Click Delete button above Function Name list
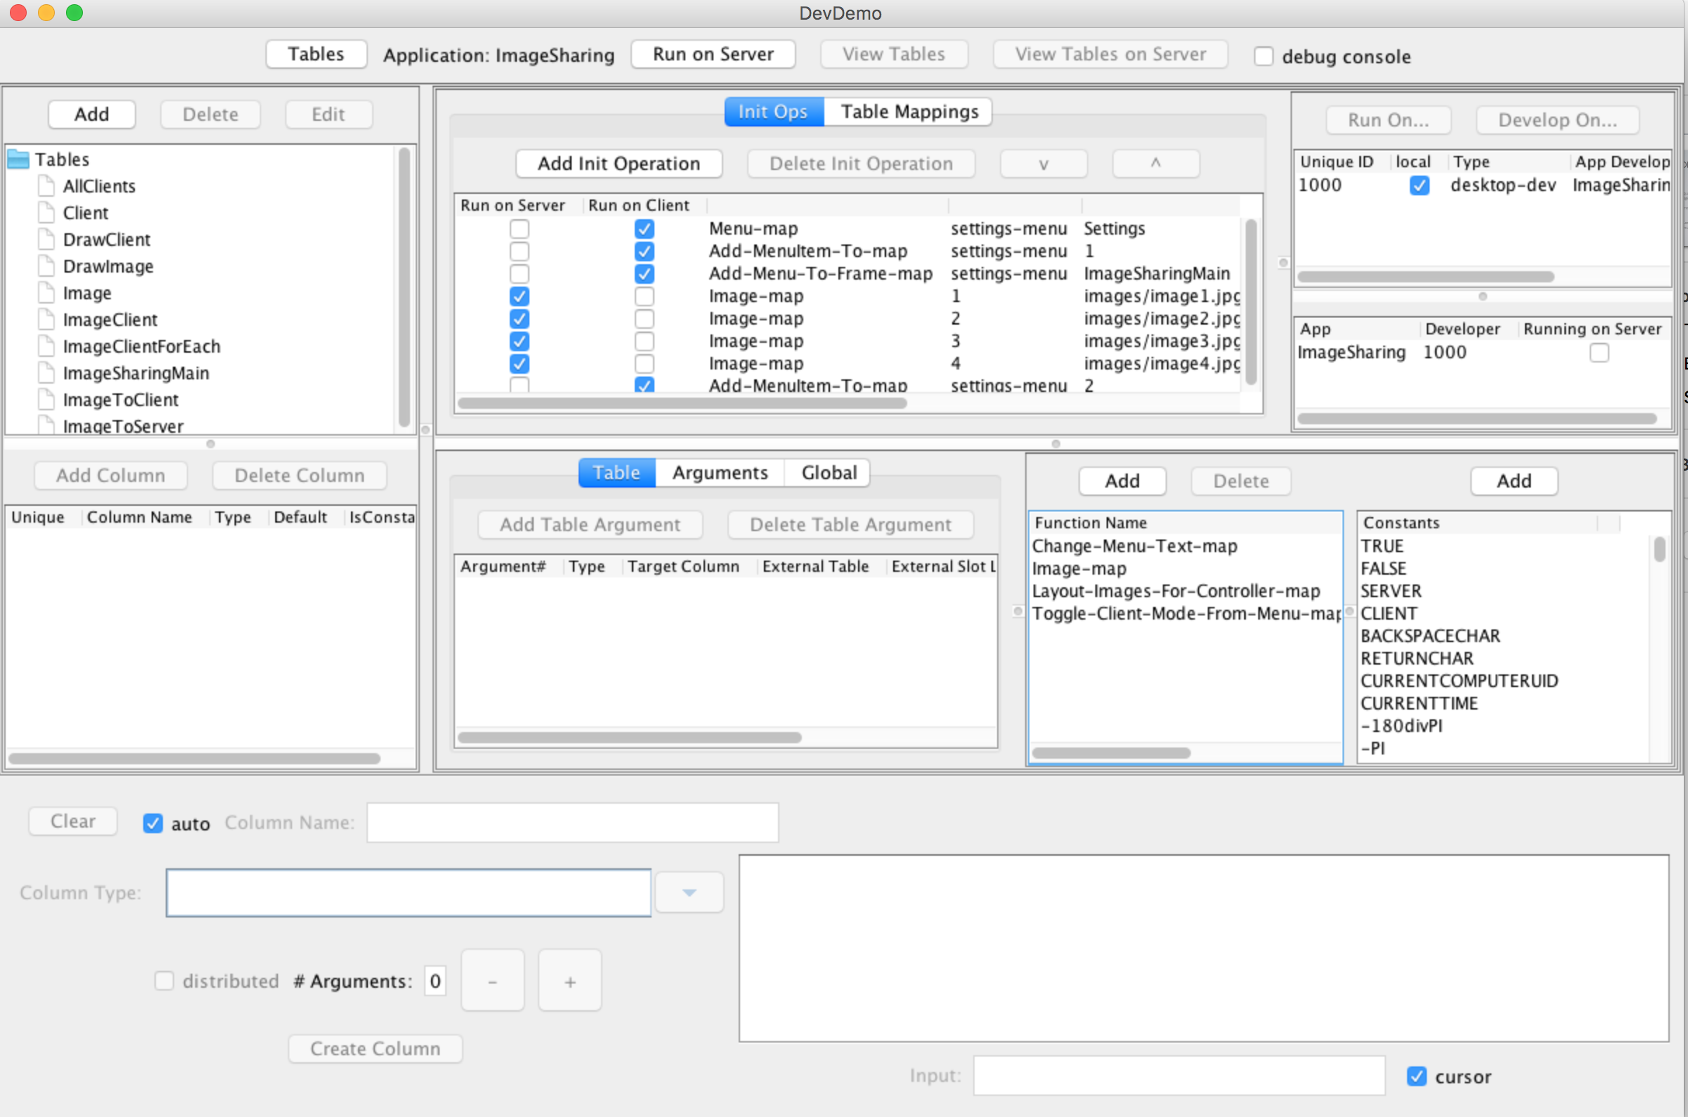 1241,481
